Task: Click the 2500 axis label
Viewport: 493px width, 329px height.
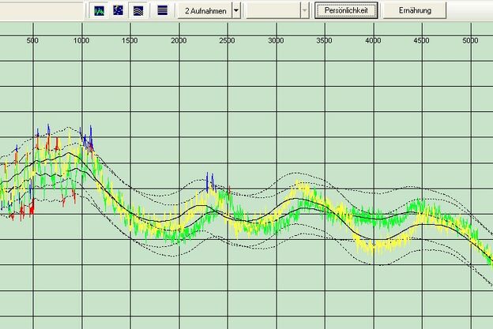Action: 228,40
